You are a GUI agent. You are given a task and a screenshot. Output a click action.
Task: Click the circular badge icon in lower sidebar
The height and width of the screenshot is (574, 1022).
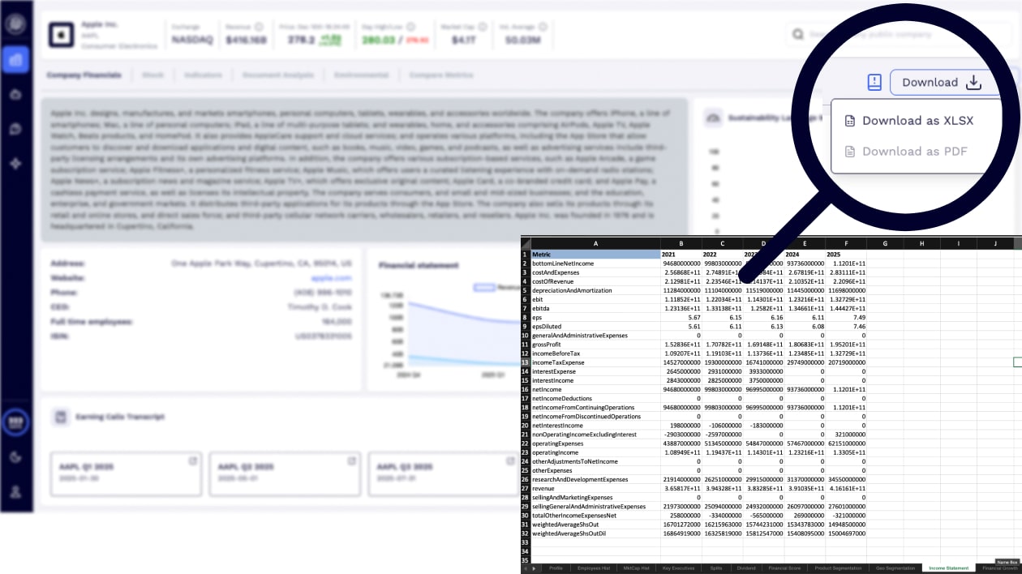point(15,422)
